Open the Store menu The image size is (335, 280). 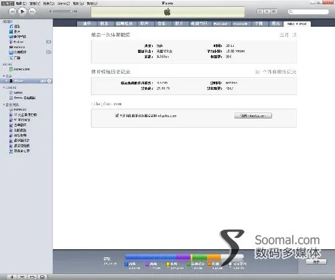[x=64, y=3]
